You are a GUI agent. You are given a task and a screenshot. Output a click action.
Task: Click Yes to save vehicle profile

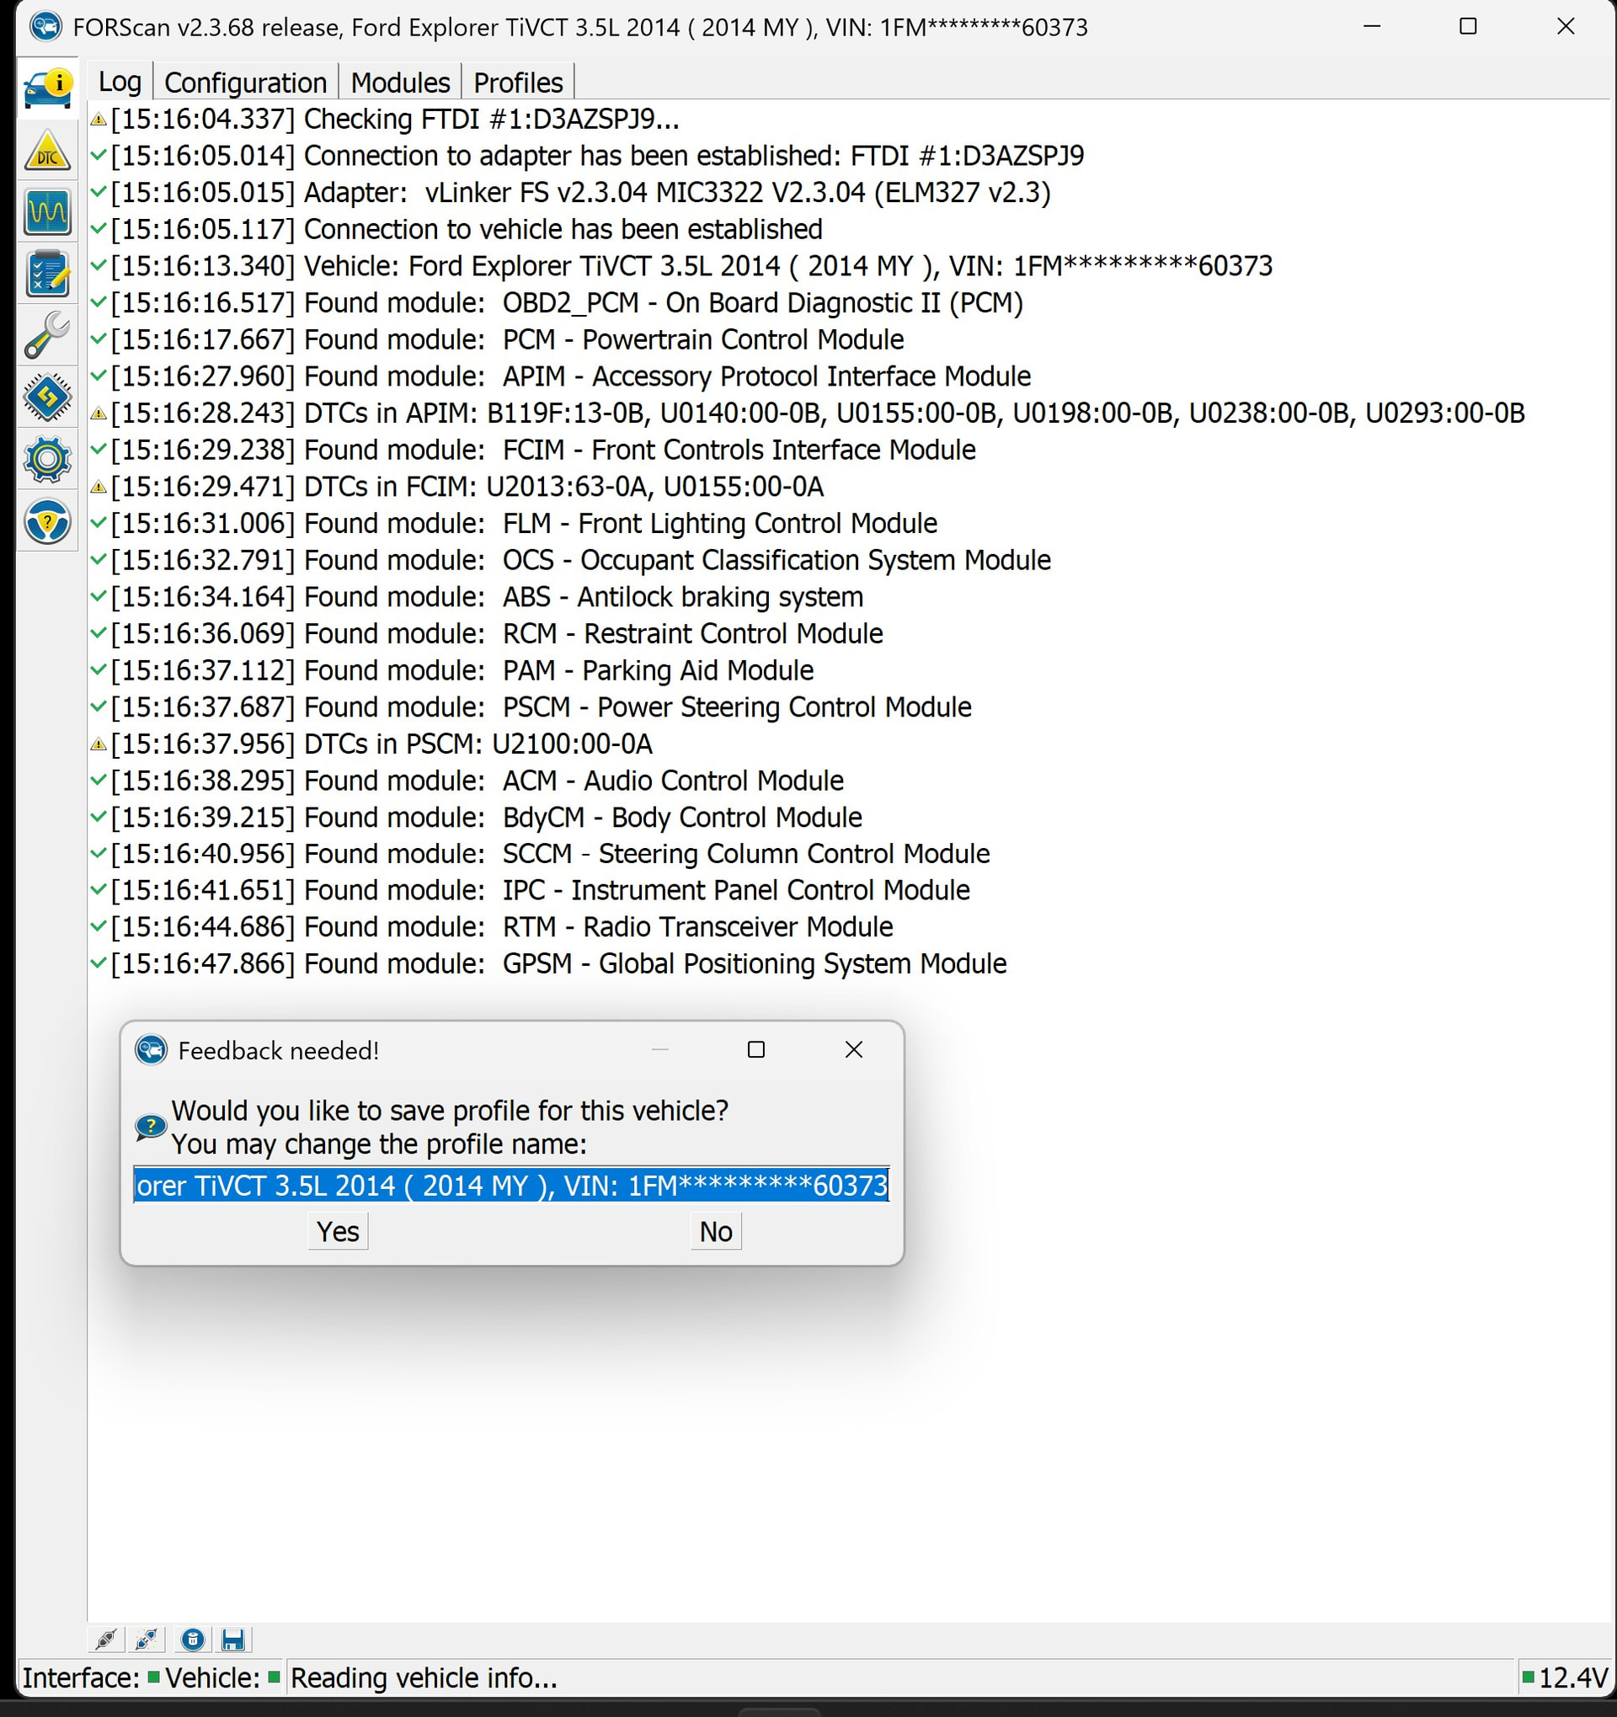[x=338, y=1231]
